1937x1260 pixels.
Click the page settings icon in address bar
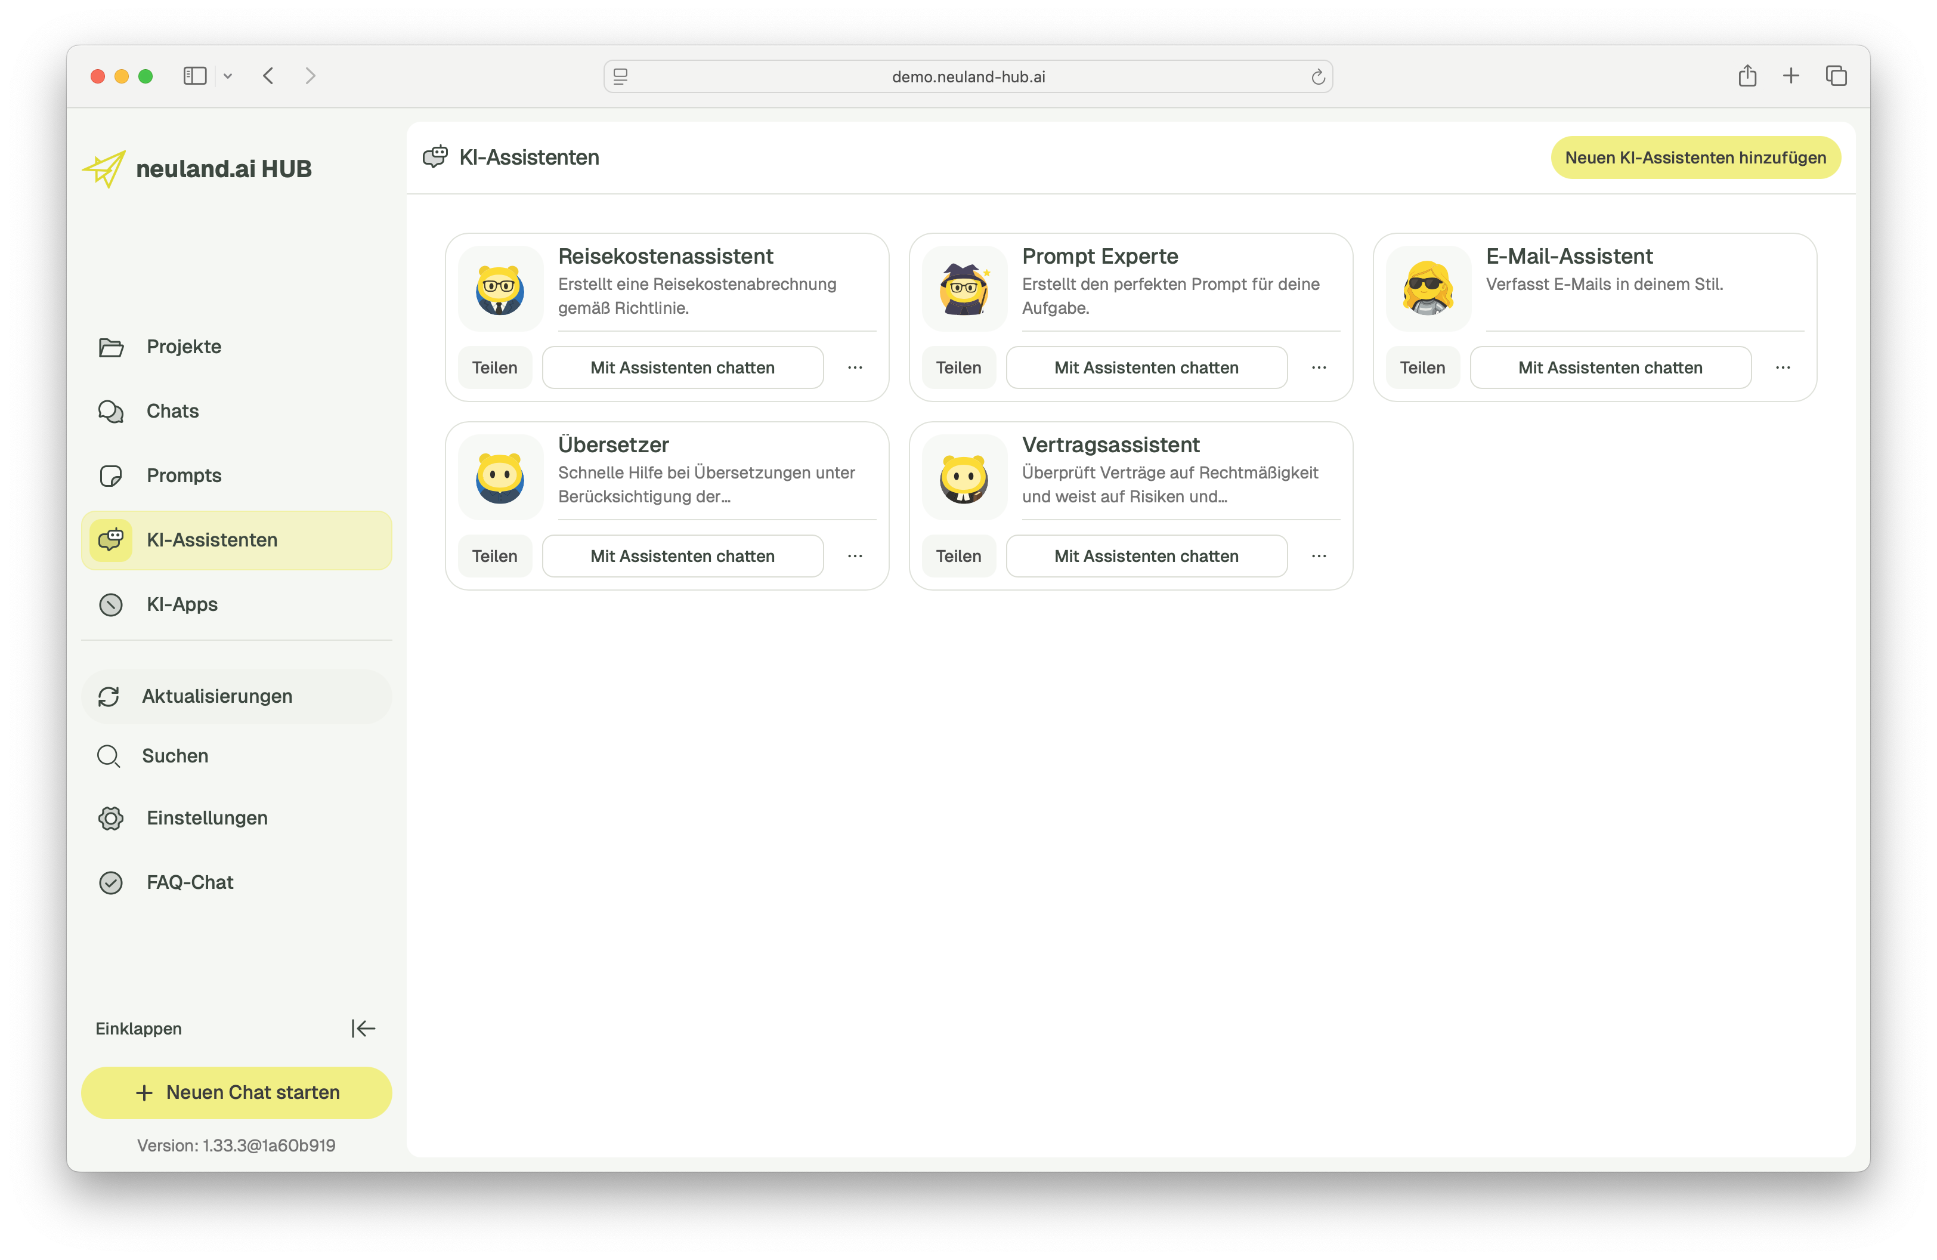620,76
